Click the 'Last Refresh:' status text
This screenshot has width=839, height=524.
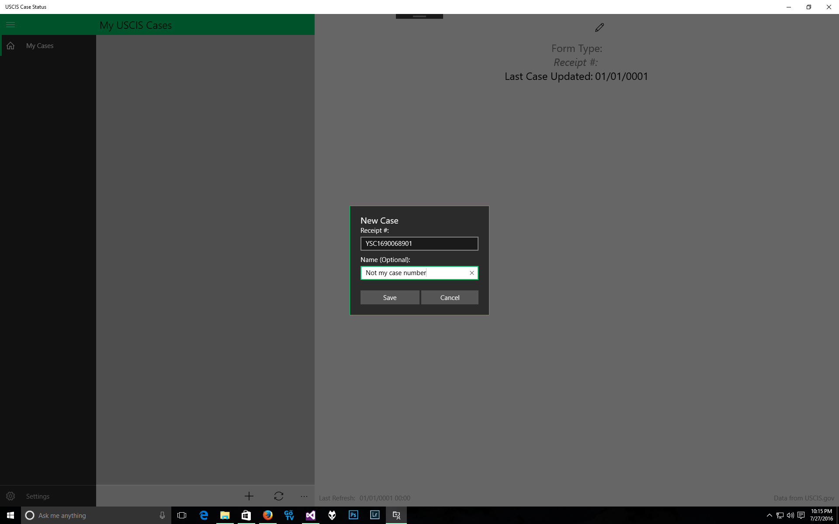337,498
